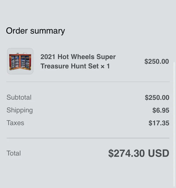Click the Order summary heading

(35, 31)
